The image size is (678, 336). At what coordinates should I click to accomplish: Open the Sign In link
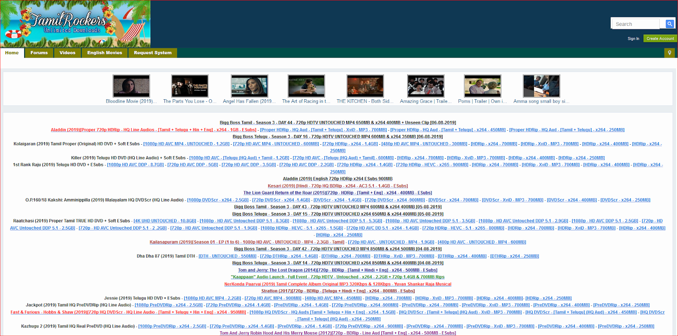(x=634, y=39)
